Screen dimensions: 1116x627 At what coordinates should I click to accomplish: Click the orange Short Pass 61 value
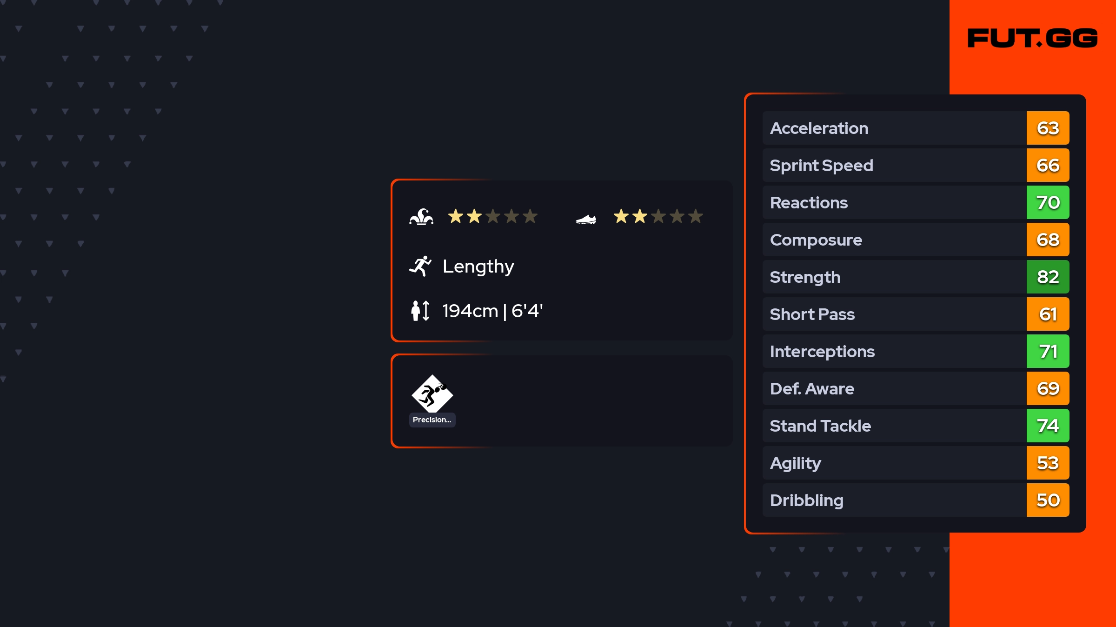tap(1048, 314)
